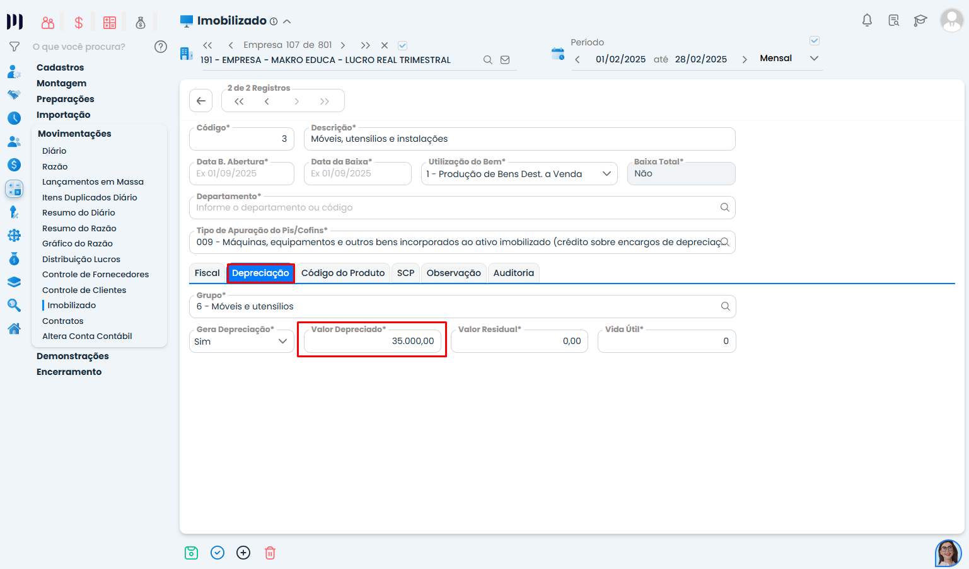Open the Mensal period dropdown
The width and height of the screenshot is (969, 569).
pos(788,59)
